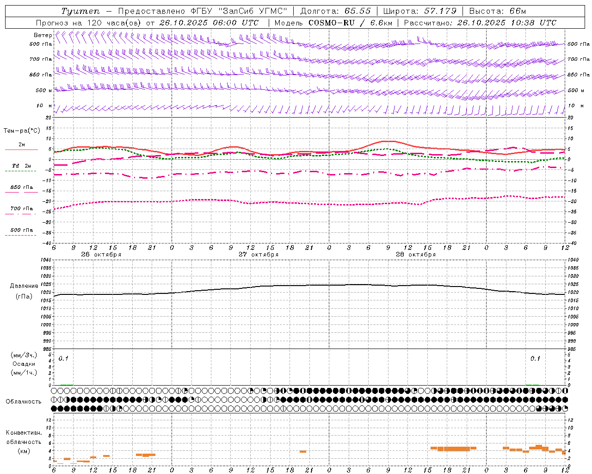Select the "Предоставлено ФГБУ ЗапСиб УГМС" header text
Viewport: 592px width, 474px height.
(x=203, y=11)
